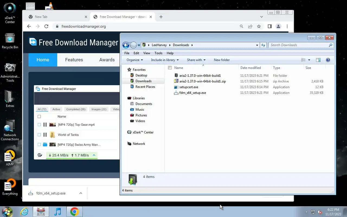Tick the FDM list header checkbox

(x=39, y=117)
